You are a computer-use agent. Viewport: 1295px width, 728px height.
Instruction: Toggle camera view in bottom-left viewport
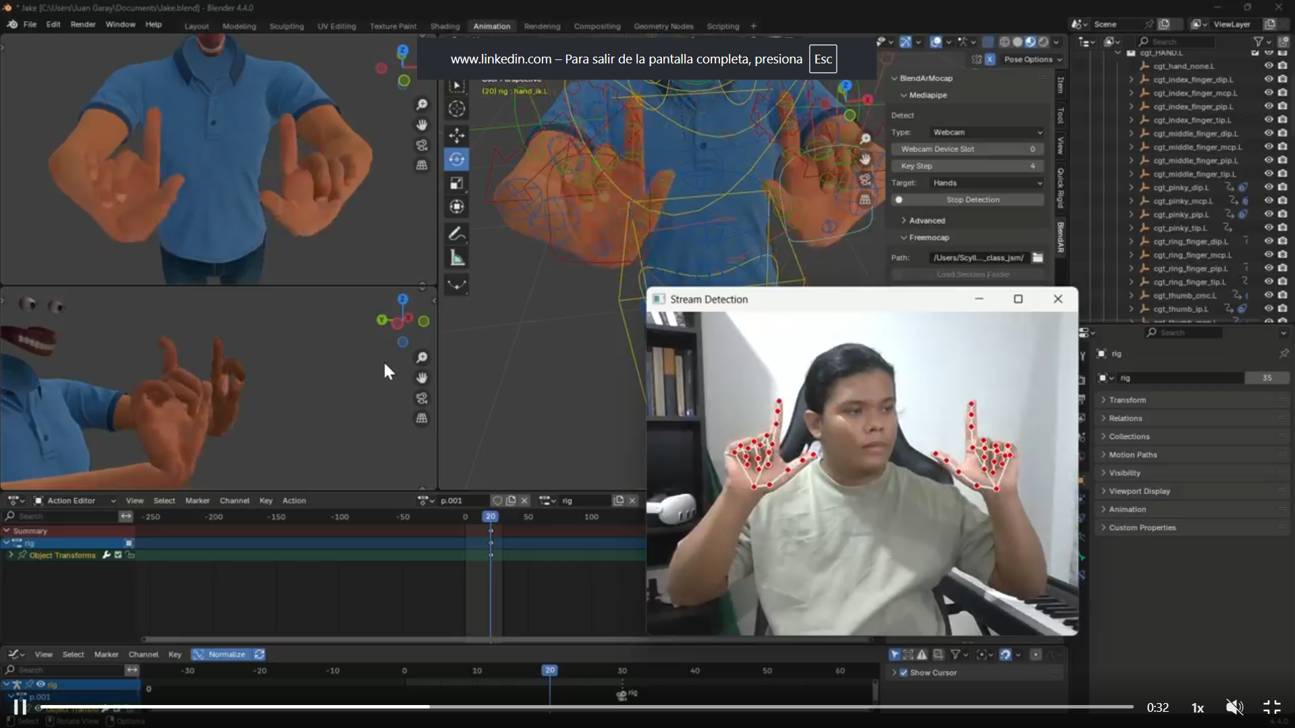[x=422, y=398]
